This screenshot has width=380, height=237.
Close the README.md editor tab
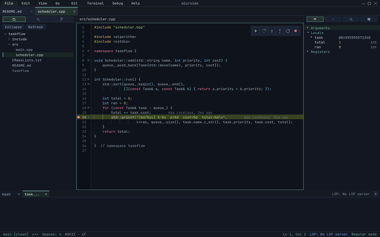coord(31,12)
